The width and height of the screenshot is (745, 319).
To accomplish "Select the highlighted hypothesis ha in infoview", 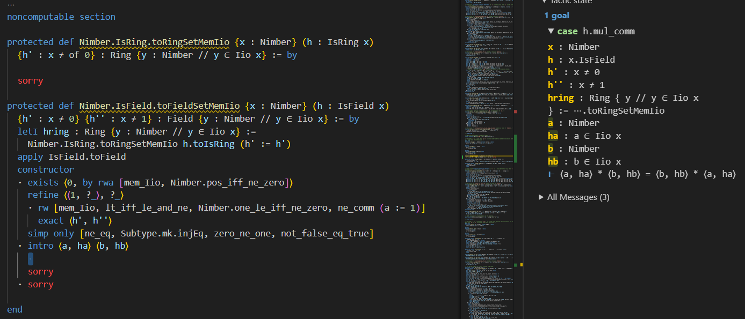I will tap(553, 136).
